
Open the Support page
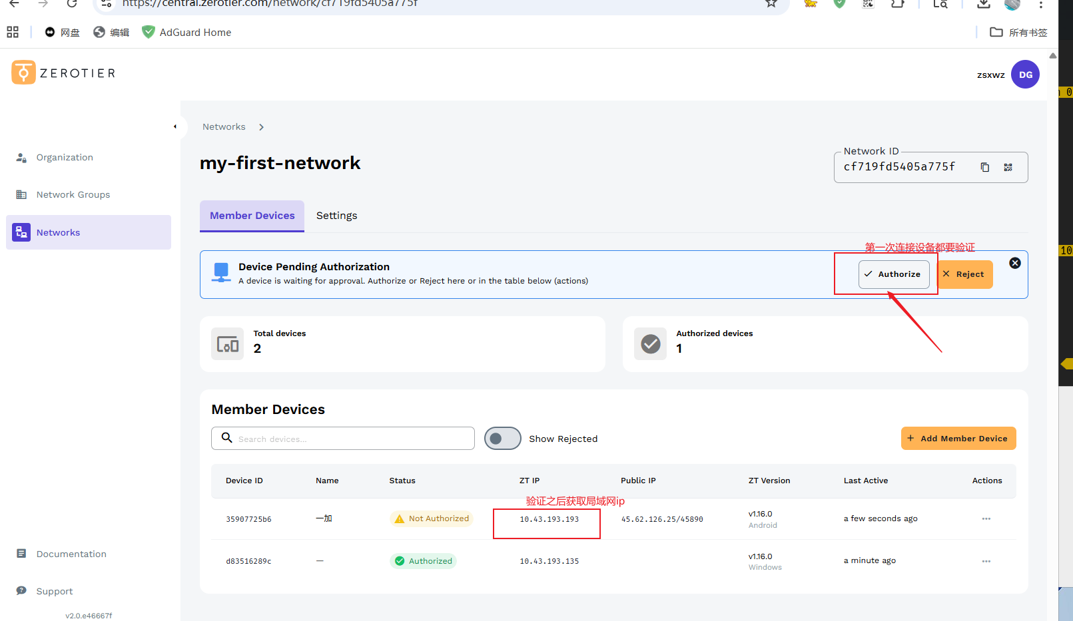55,591
